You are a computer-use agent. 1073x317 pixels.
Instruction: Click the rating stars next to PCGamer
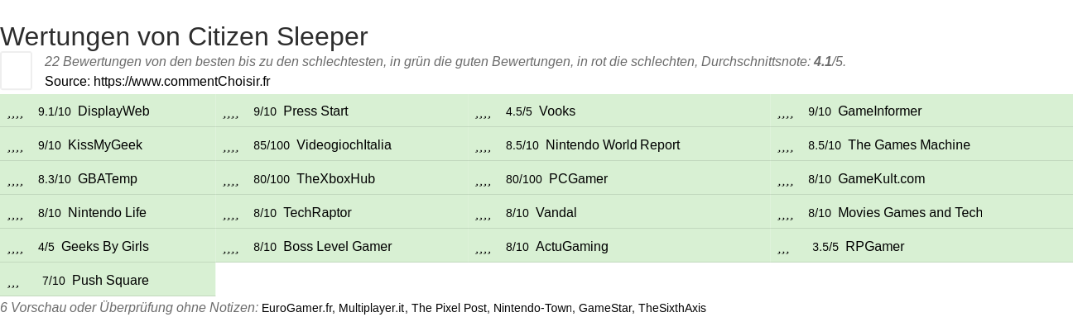[x=484, y=180]
